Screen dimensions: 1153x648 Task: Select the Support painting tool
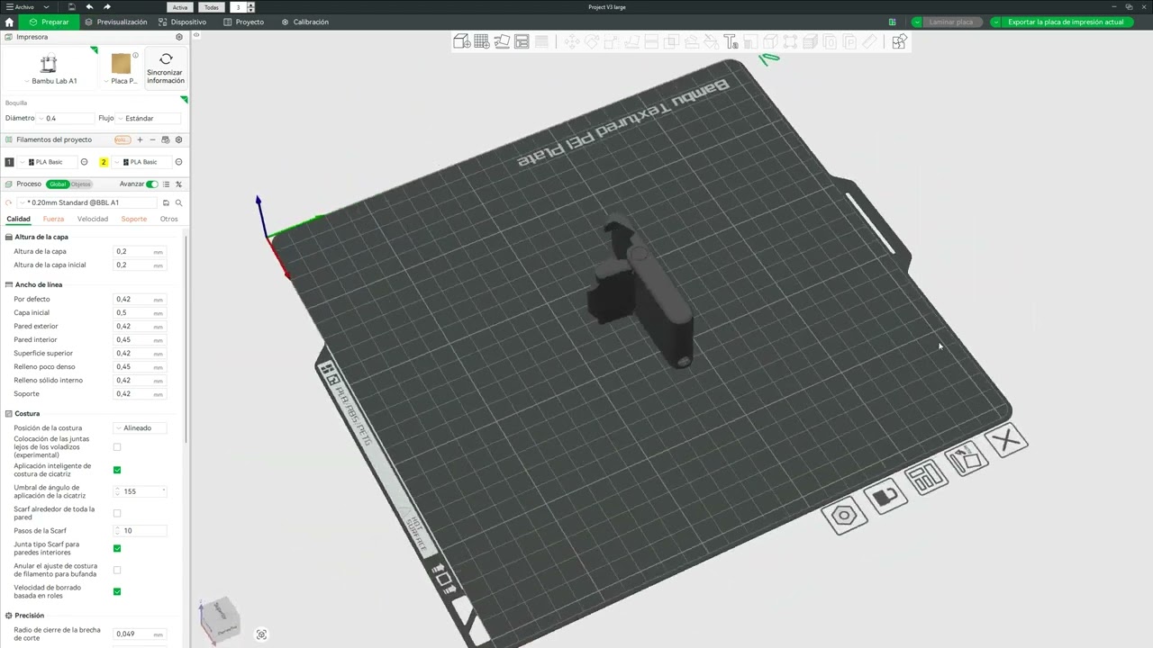690,41
